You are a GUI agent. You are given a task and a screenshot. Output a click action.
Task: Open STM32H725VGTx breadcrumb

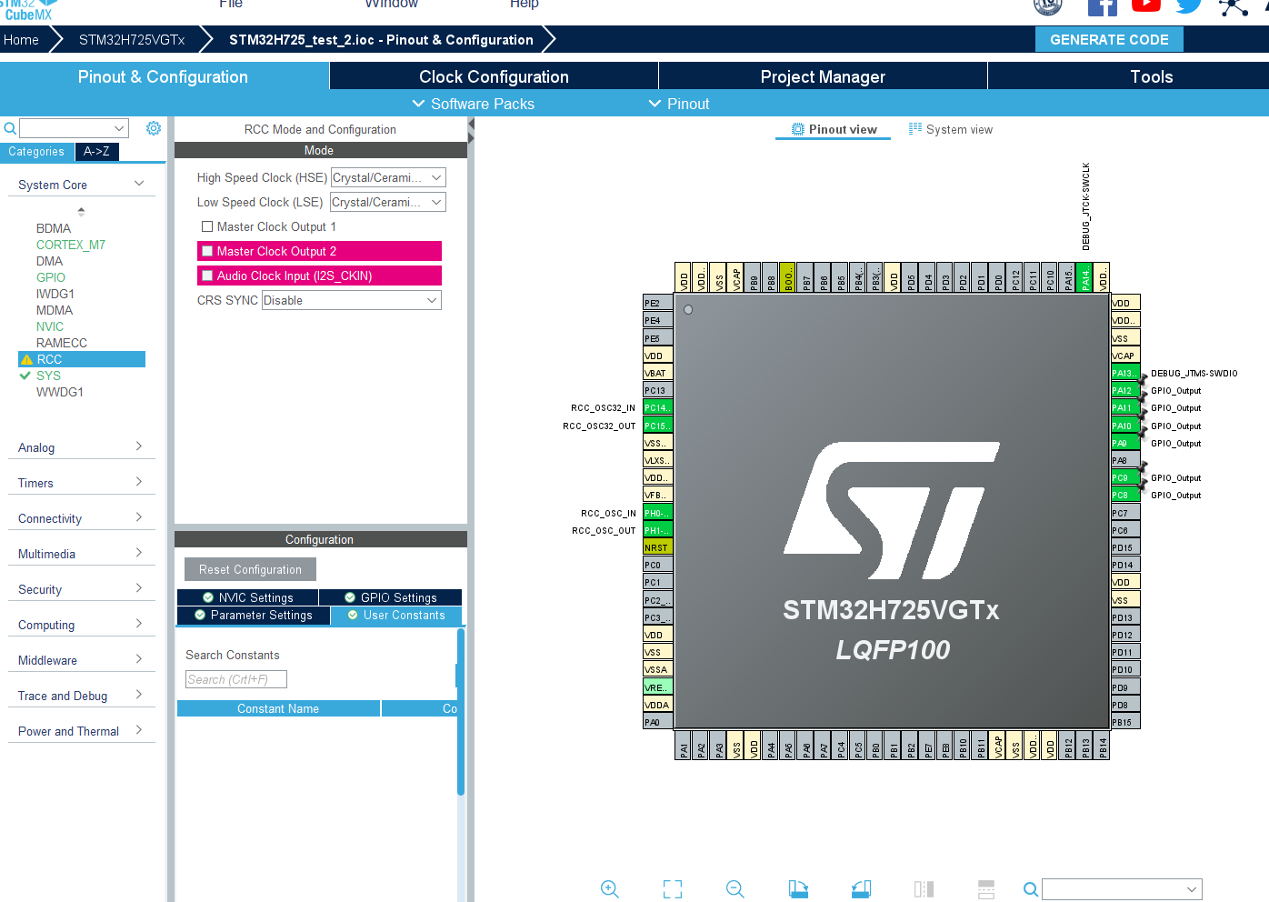point(132,40)
